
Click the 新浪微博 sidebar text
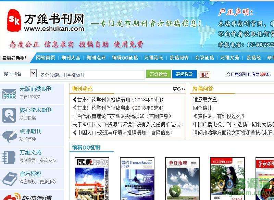[x=37, y=198]
